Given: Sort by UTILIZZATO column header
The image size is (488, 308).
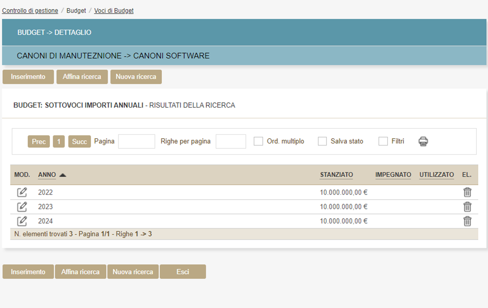Looking at the screenshot, I should 436,175.
